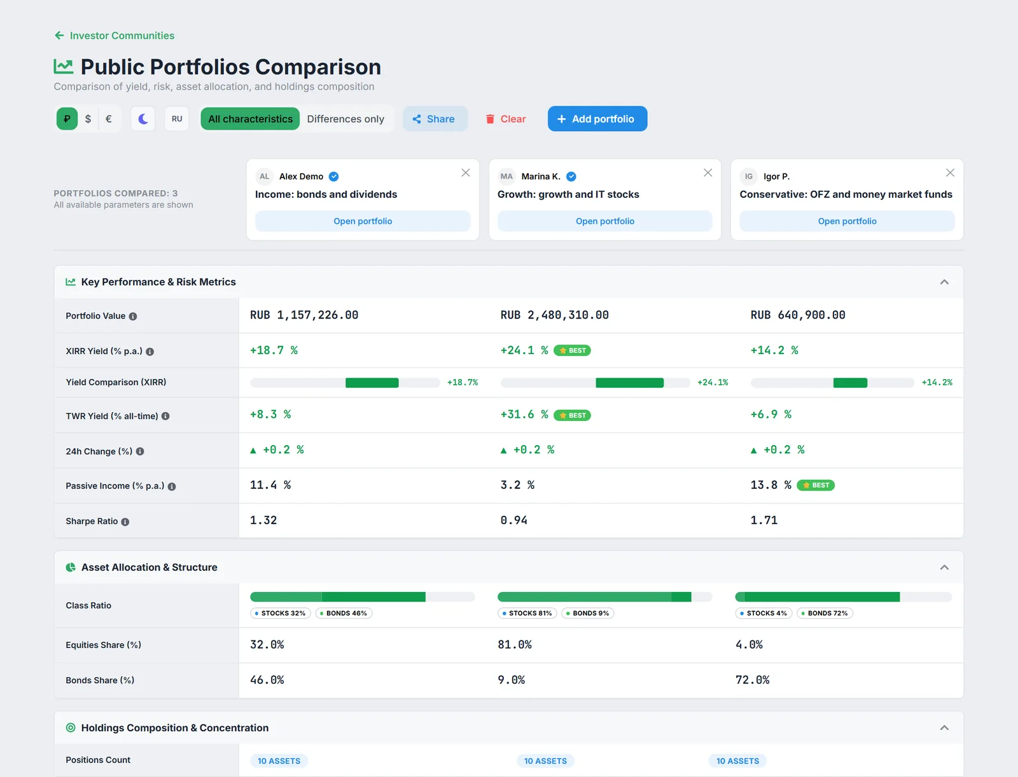The width and height of the screenshot is (1018, 777).
Task: Click the target icon of Holdings Composition
Action: coord(71,728)
